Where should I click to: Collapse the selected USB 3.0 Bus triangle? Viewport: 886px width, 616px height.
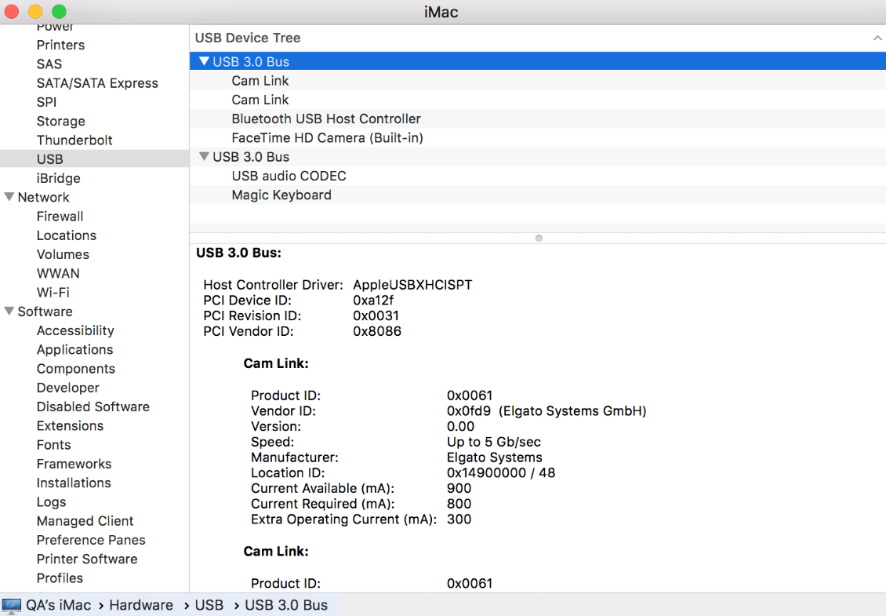(x=204, y=61)
